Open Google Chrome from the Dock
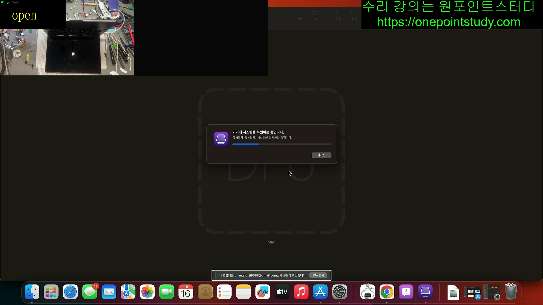 tap(387, 292)
